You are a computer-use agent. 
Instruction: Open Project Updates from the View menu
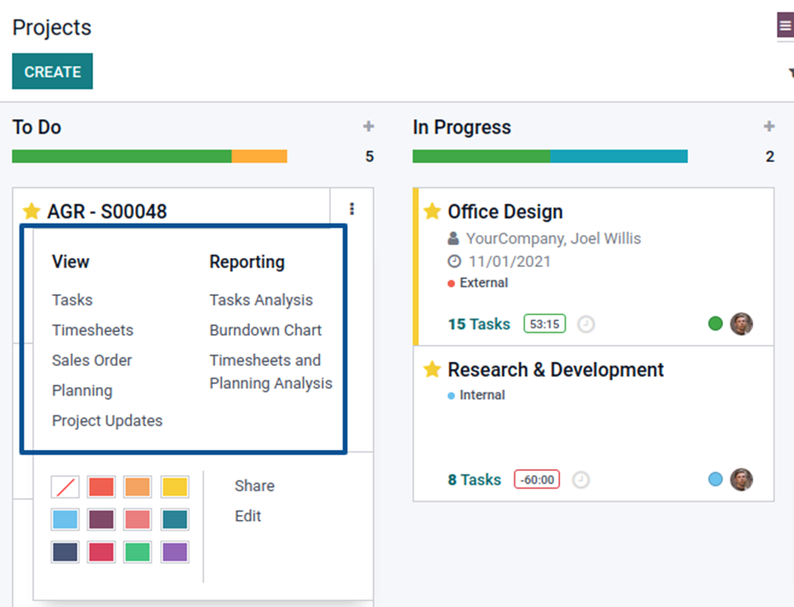pyautogui.click(x=107, y=420)
